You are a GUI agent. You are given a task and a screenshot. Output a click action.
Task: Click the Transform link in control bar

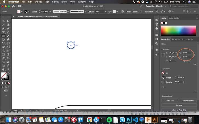click(x=149, y=12)
